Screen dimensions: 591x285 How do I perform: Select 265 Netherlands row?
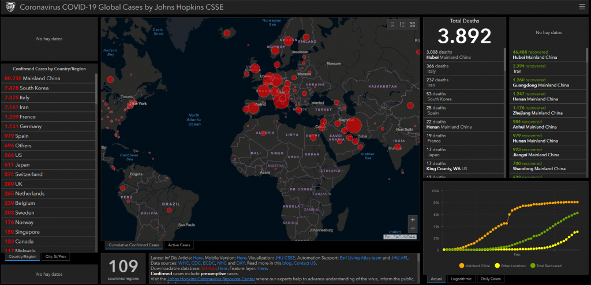tap(49, 193)
